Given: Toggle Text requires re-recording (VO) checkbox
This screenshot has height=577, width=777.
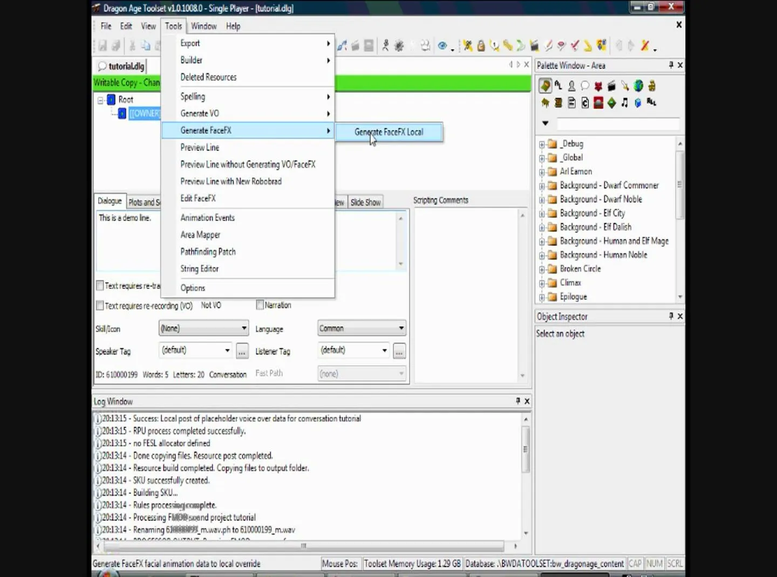Looking at the screenshot, I should click(x=100, y=305).
